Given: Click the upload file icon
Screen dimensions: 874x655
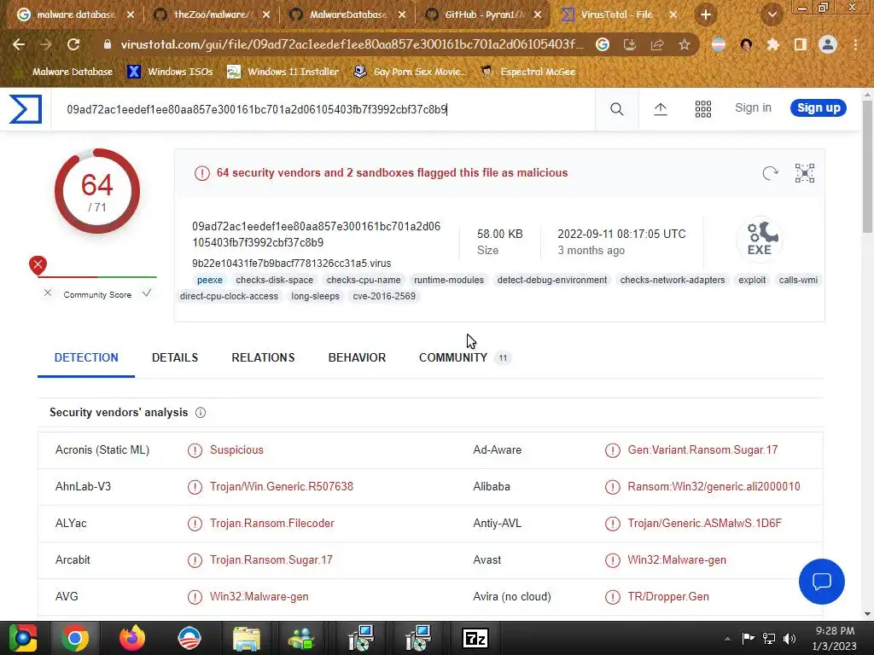Looking at the screenshot, I should (660, 108).
